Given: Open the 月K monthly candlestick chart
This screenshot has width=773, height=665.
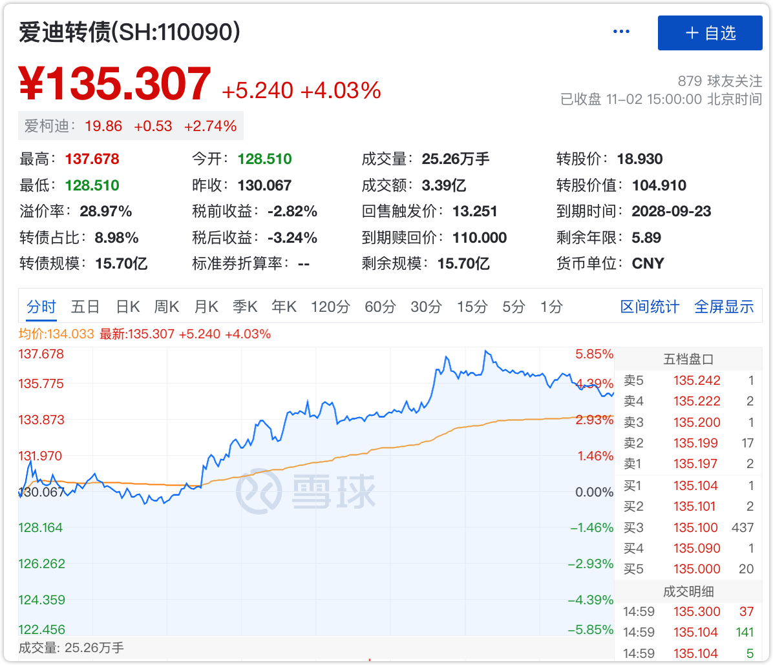Looking at the screenshot, I should point(206,307).
